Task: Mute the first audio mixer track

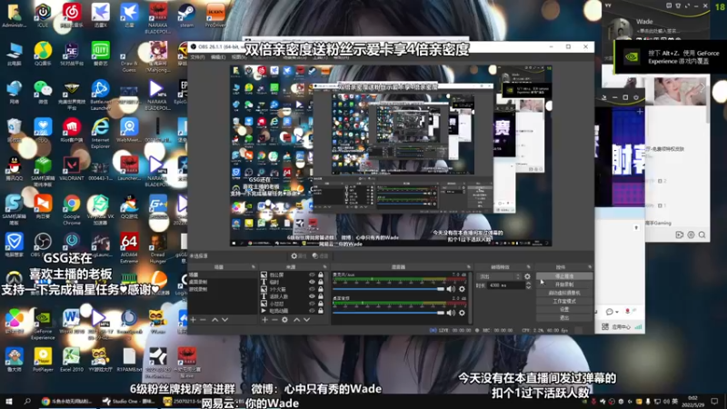Action: (x=451, y=289)
